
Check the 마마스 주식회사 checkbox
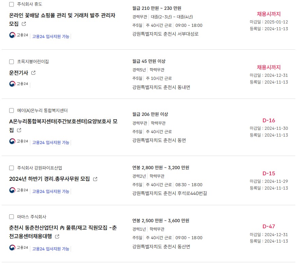click(x=12, y=217)
